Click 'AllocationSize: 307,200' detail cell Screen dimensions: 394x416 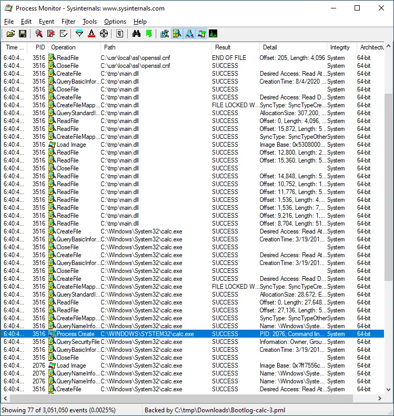pos(293,113)
